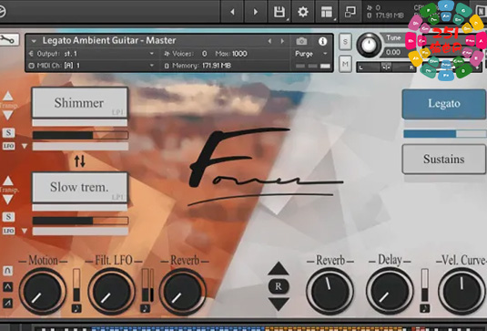Swap layers with the up-down arrows icon
The height and width of the screenshot is (331, 487).
(x=79, y=161)
